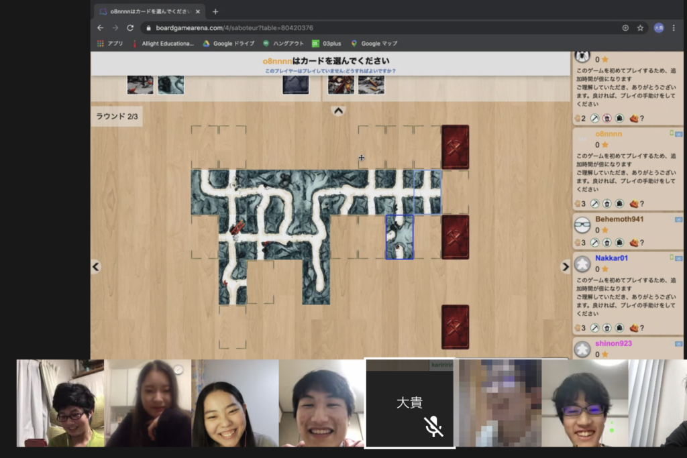Click Nakkar01's pickaxe tool icon
This screenshot has width=687, height=458.
[594, 328]
